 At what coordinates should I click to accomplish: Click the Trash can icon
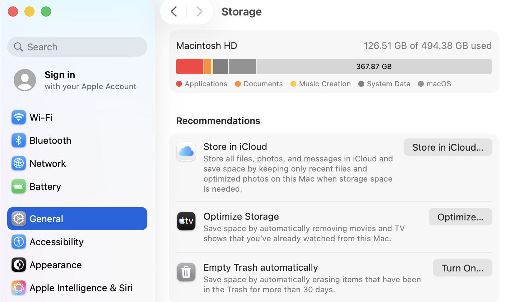[x=186, y=272]
